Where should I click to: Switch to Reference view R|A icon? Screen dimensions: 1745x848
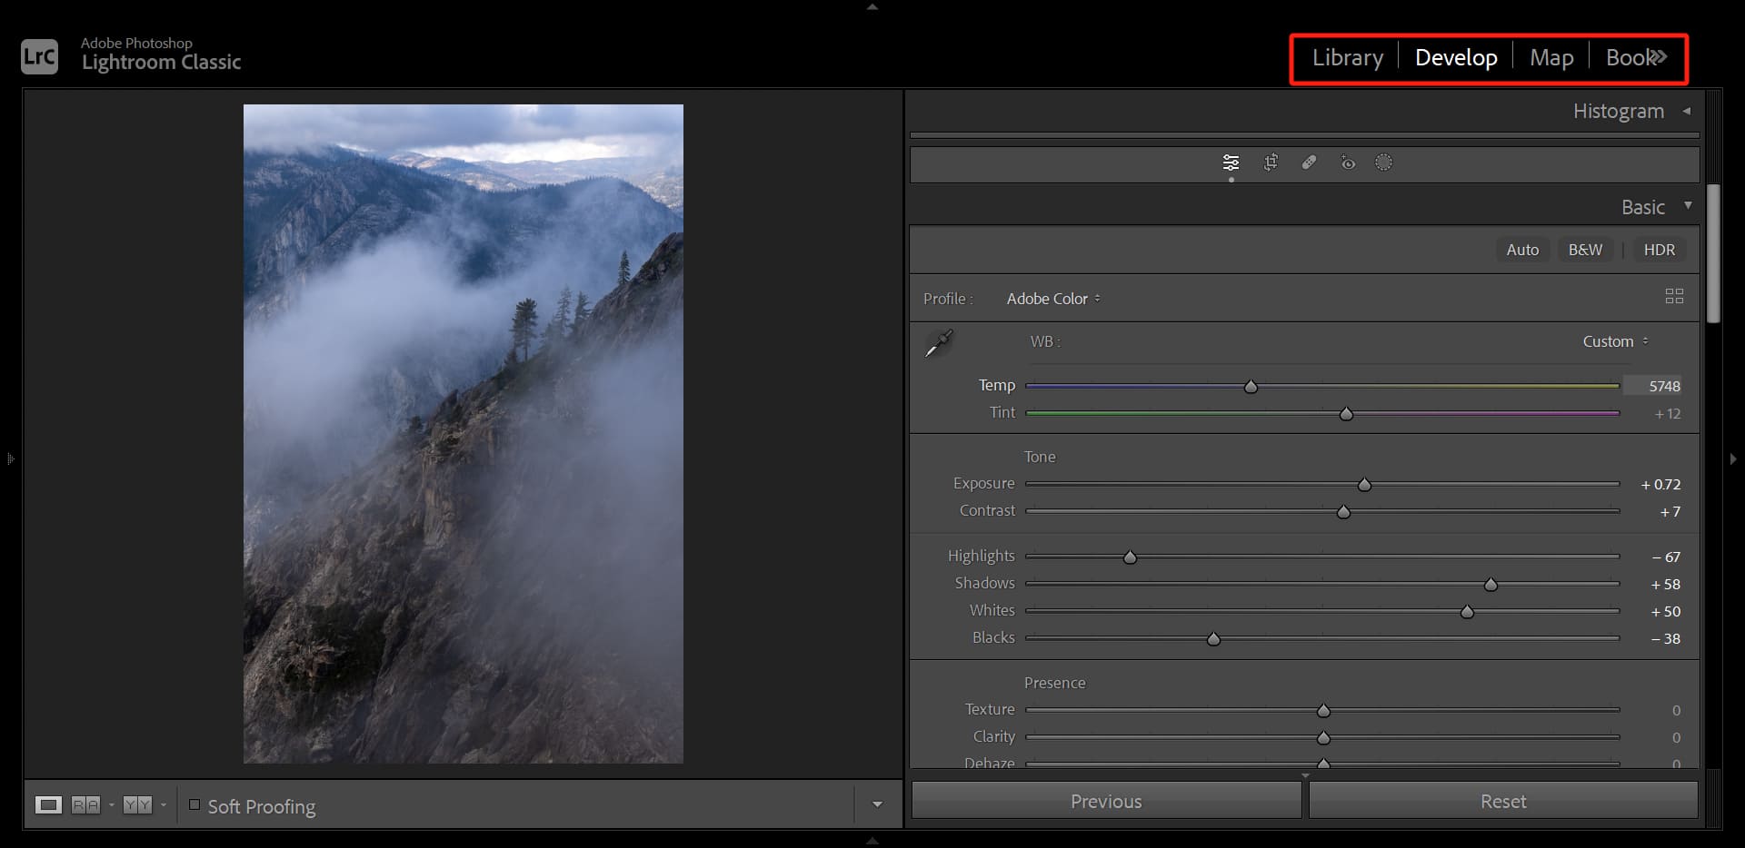[x=85, y=804]
